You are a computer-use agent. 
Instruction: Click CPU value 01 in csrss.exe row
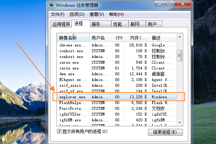[117, 68]
